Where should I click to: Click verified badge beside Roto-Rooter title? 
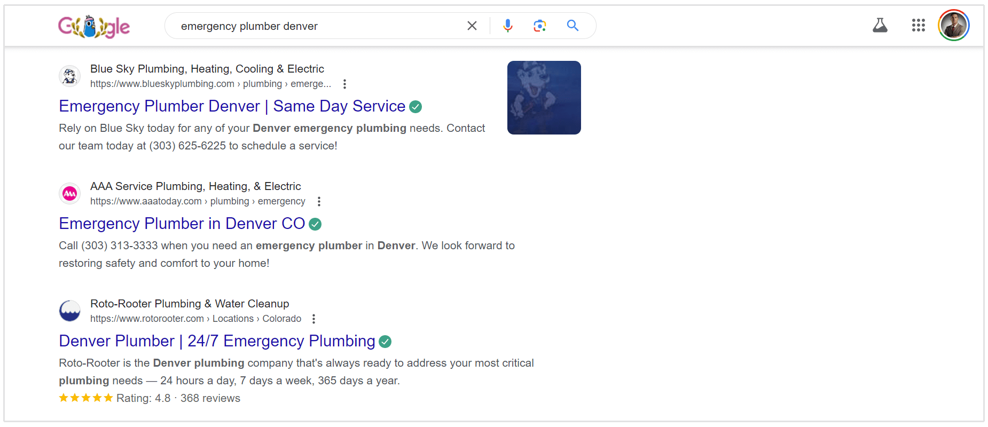coord(385,342)
